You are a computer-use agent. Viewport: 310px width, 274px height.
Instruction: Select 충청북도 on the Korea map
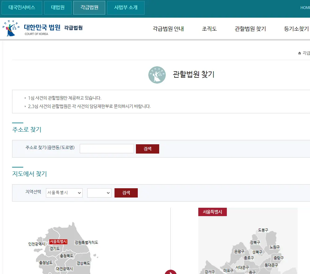(66, 256)
